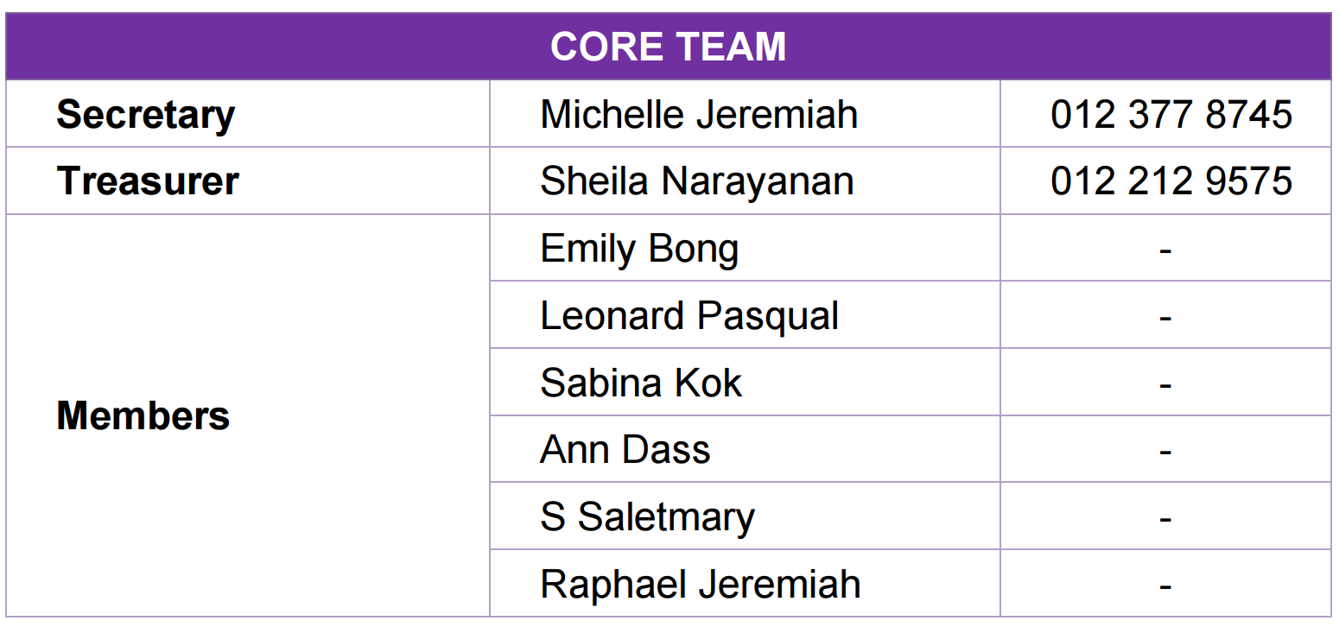
Task: Select phone number 012 212 9575
Action: (1171, 181)
